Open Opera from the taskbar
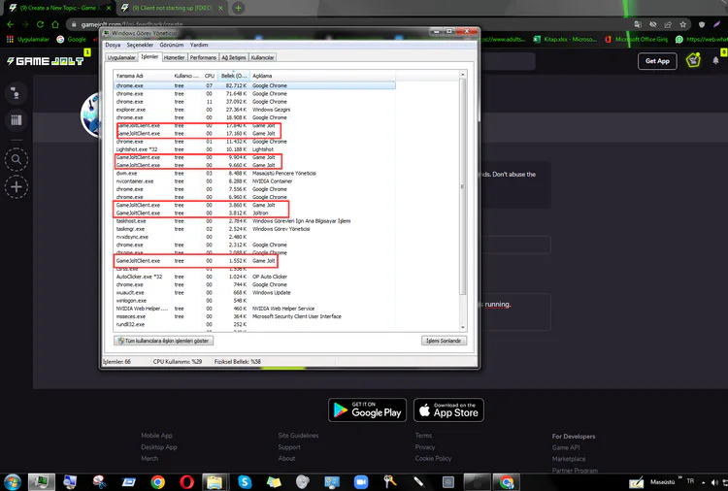The image size is (728, 491). 186,482
